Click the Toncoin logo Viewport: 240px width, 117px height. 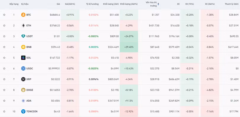click(x=23, y=111)
